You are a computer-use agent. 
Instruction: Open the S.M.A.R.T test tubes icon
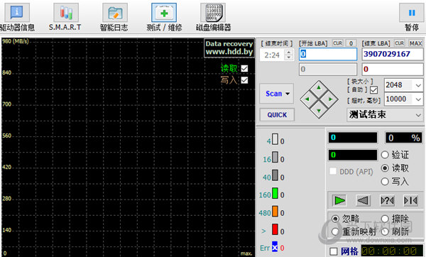pyautogui.click(x=66, y=13)
